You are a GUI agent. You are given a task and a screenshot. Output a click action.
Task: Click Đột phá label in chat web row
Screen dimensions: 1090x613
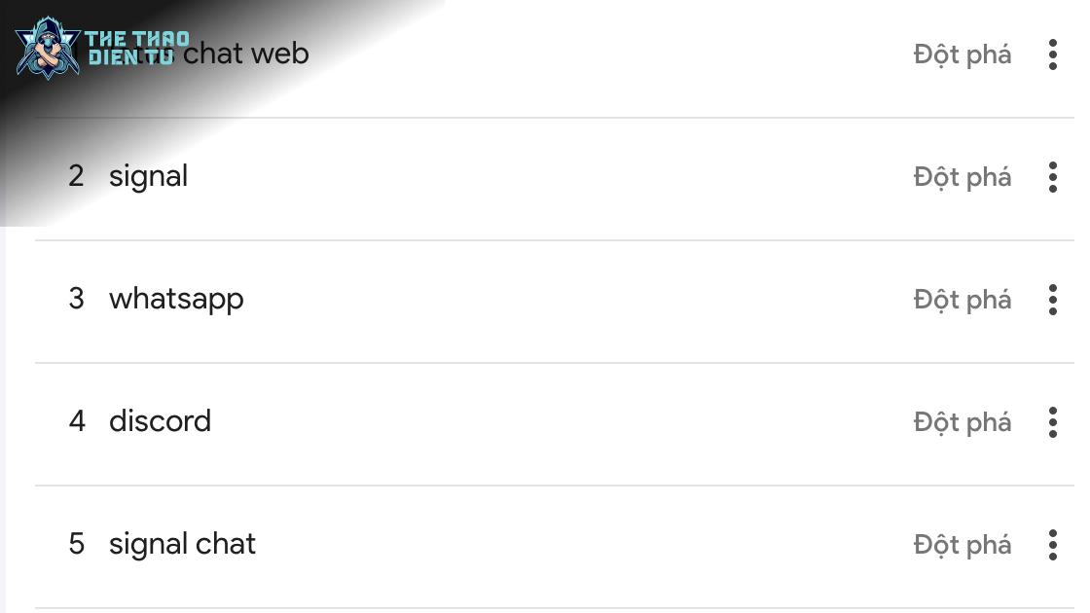(x=963, y=54)
